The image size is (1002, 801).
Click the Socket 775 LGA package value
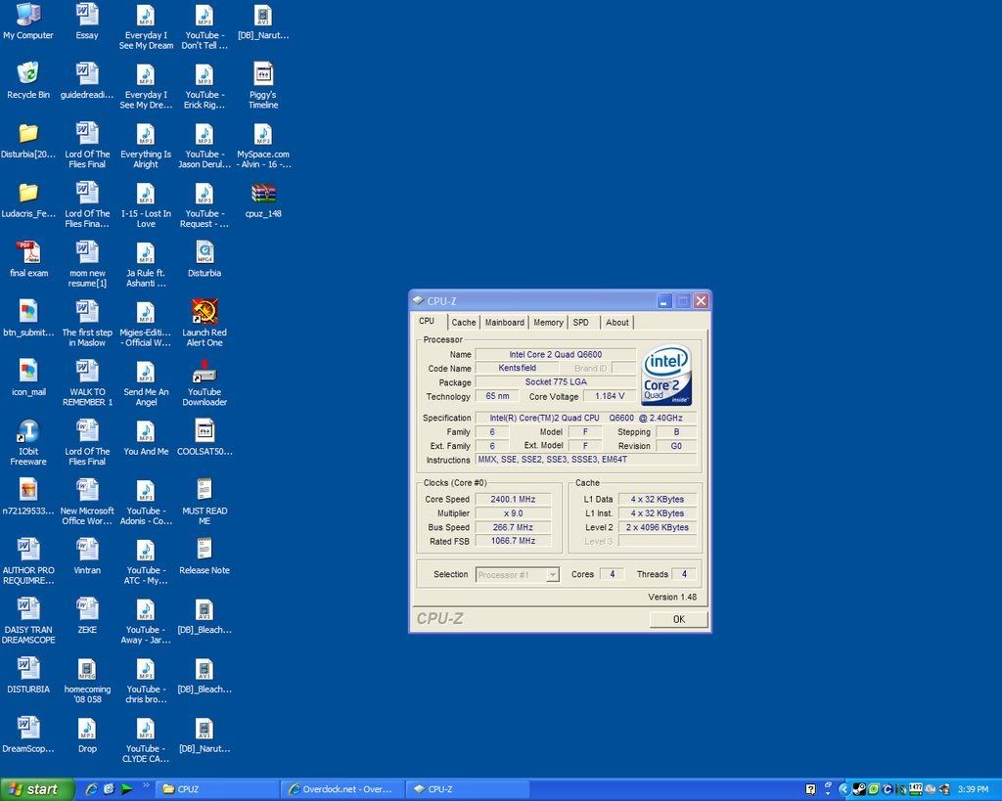[x=556, y=382]
